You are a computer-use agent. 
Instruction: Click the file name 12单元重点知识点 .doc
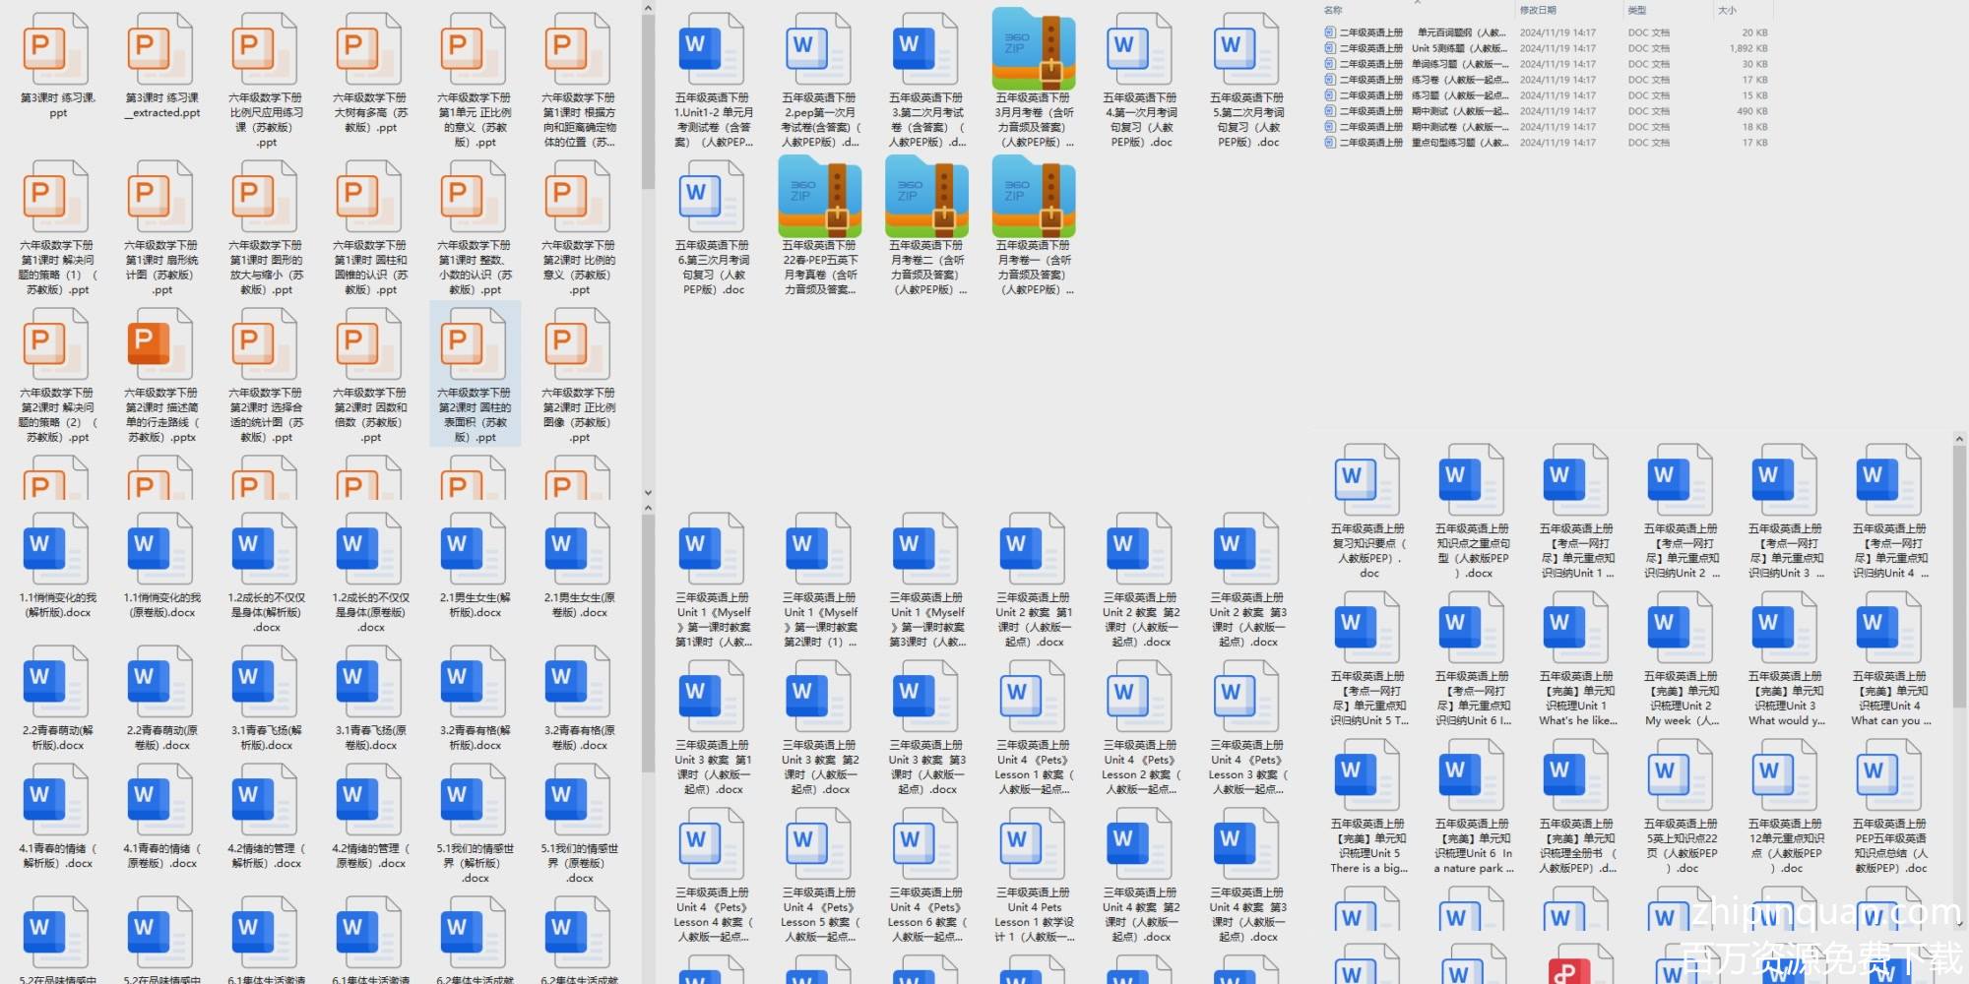1786,846
